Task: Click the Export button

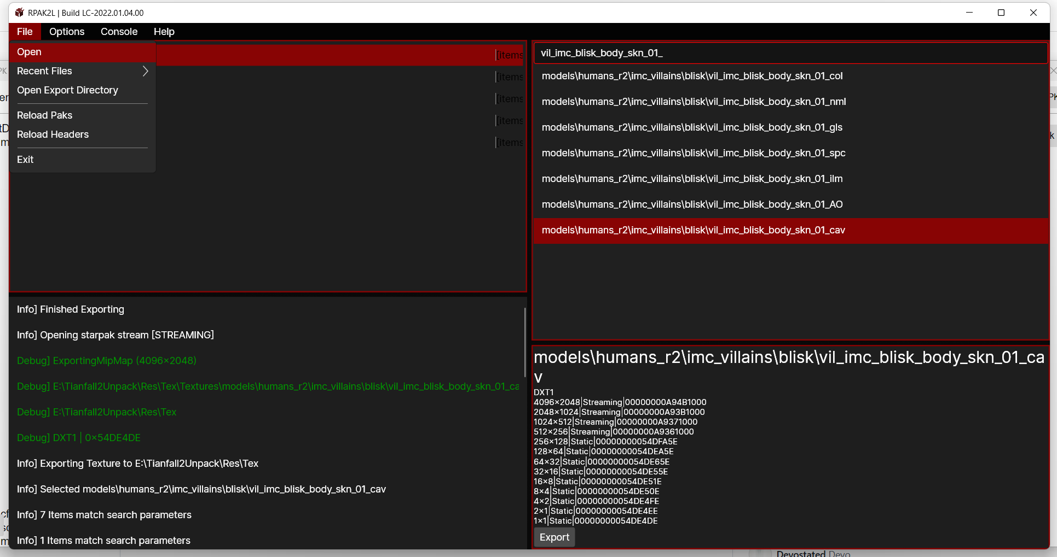Action: (554, 537)
